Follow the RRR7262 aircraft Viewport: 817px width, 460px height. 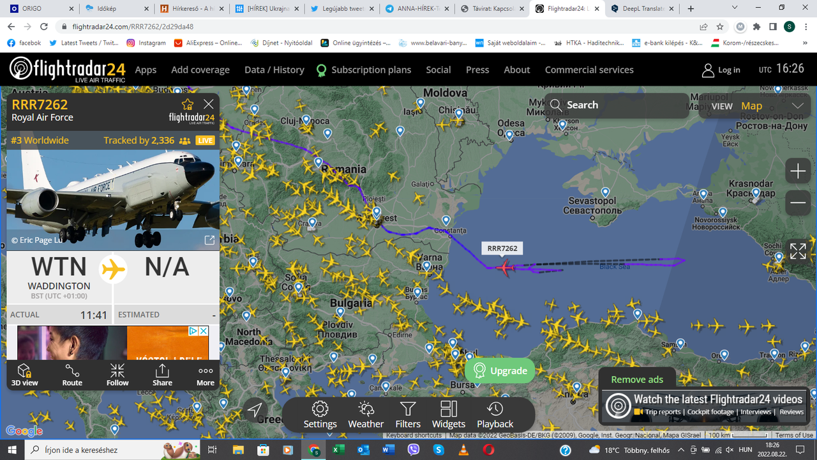[x=117, y=374]
